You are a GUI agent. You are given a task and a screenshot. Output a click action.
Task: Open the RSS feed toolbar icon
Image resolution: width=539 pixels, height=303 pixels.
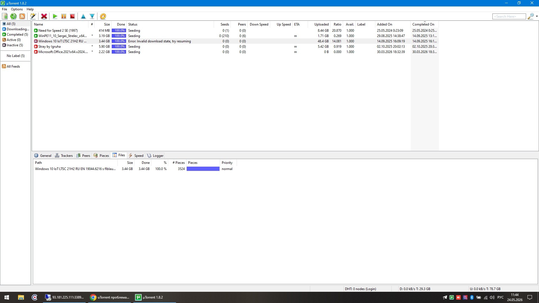click(22, 16)
